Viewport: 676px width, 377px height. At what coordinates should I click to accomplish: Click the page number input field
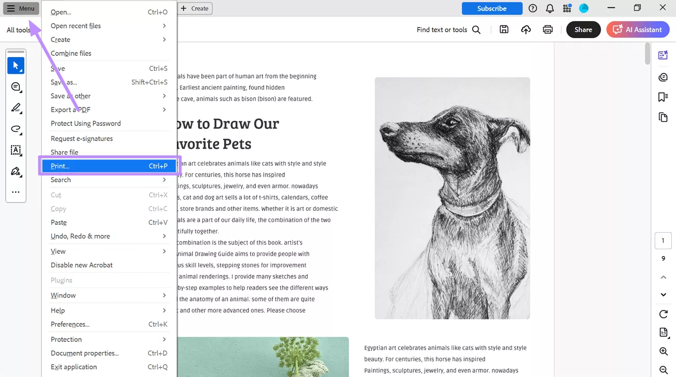[662, 240]
